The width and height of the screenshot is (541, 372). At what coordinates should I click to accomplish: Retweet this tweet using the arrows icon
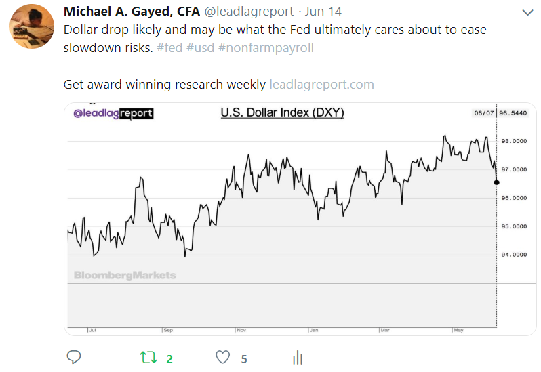pos(147,357)
